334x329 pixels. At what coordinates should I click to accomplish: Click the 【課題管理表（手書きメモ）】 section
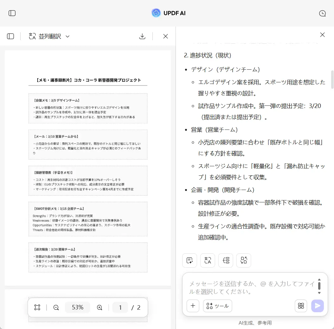(x=88, y=180)
